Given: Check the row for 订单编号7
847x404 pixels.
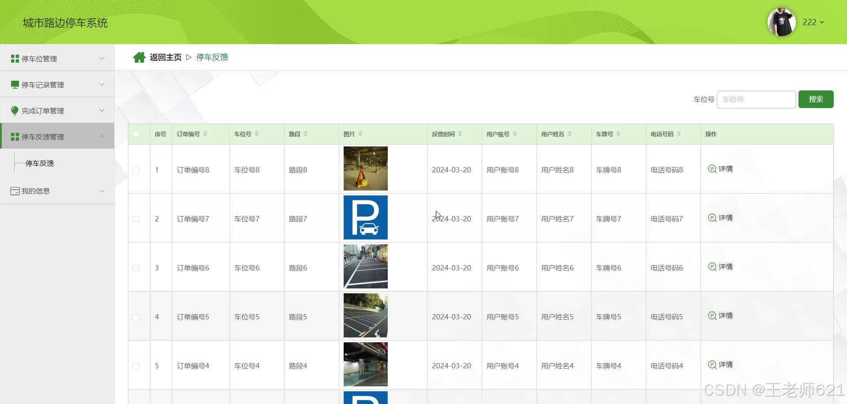Looking at the screenshot, I should [136, 219].
